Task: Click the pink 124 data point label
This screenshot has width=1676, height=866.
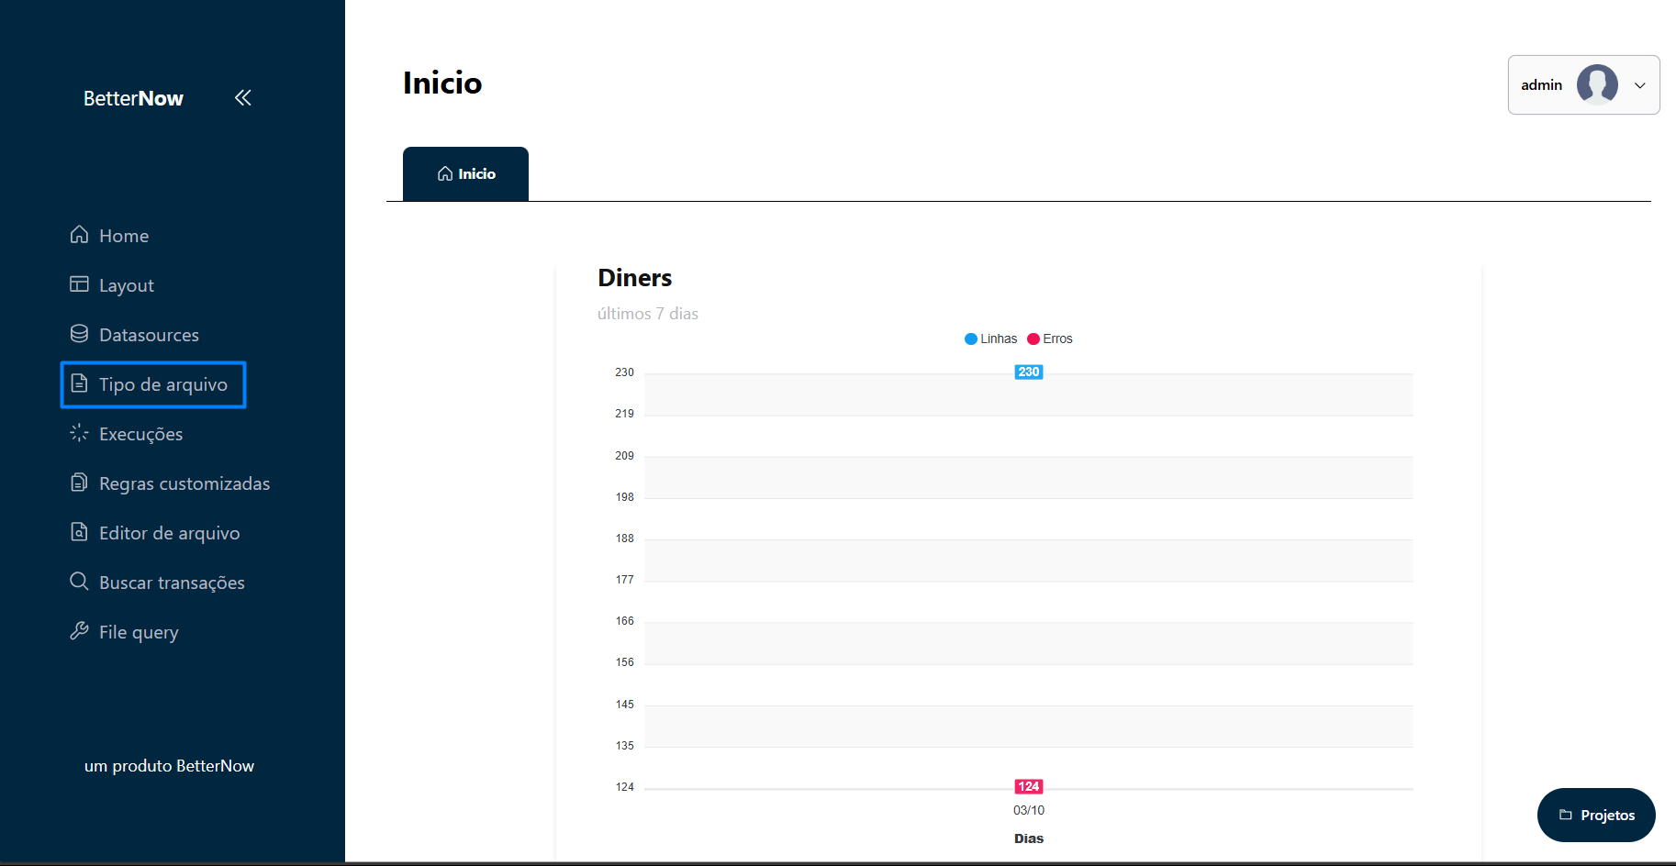Action: point(1028,786)
